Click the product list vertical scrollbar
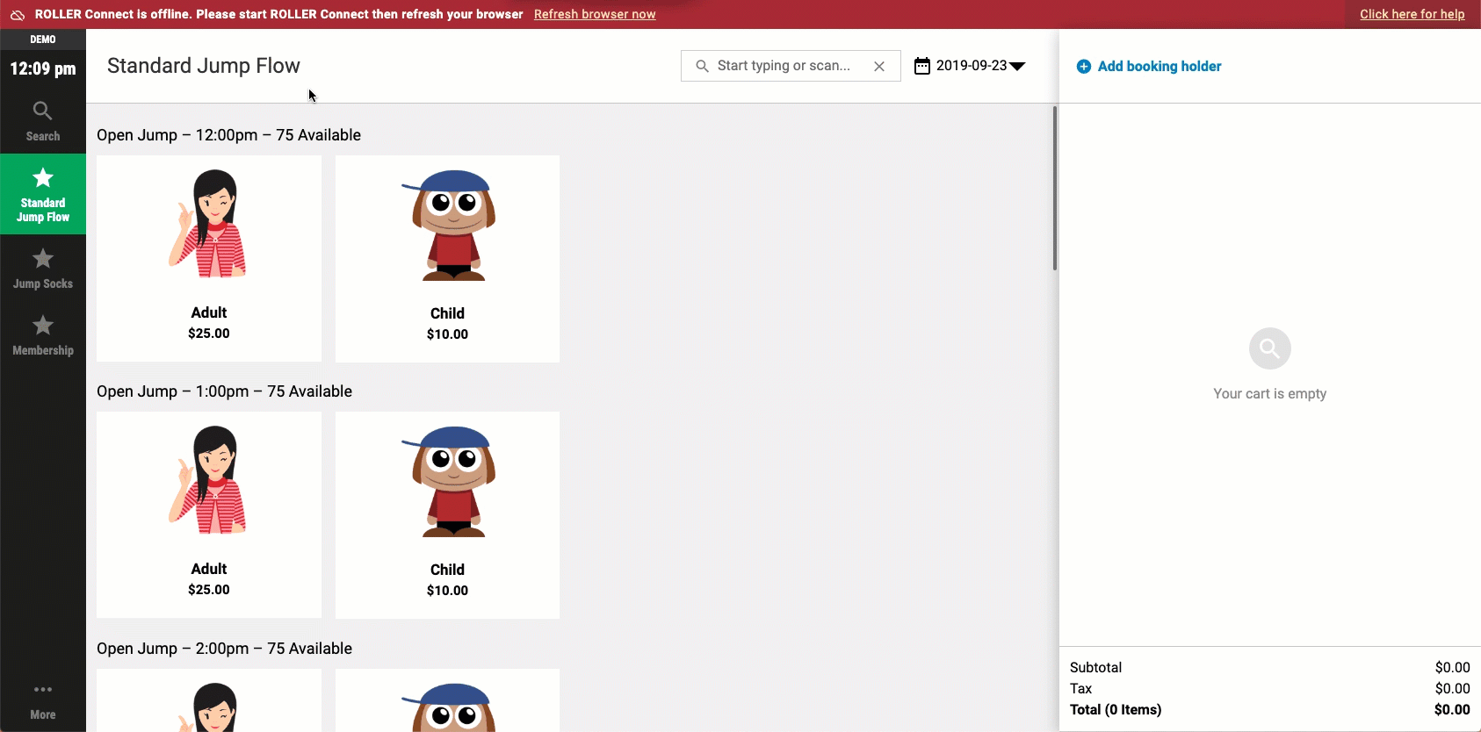Viewport: 1481px width, 732px height. 1054,188
